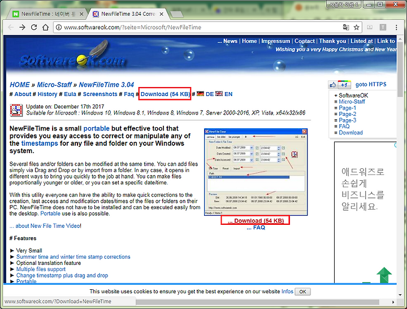
Task: Open a new tab with the new-tab button
Action: [177, 14]
